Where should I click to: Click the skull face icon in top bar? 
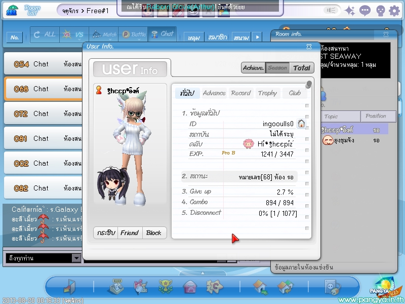pyautogui.click(x=381, y=11)
